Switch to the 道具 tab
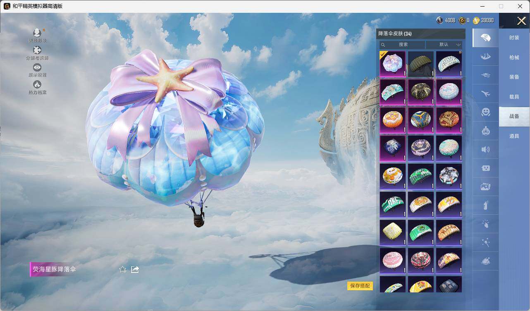Image resolution: width=530 pixels, height=311 pixels. [x=514, y=136]
